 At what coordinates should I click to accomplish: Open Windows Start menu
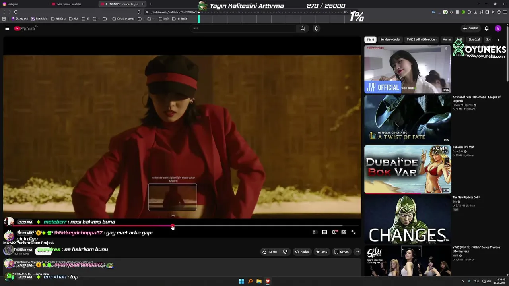241,281
